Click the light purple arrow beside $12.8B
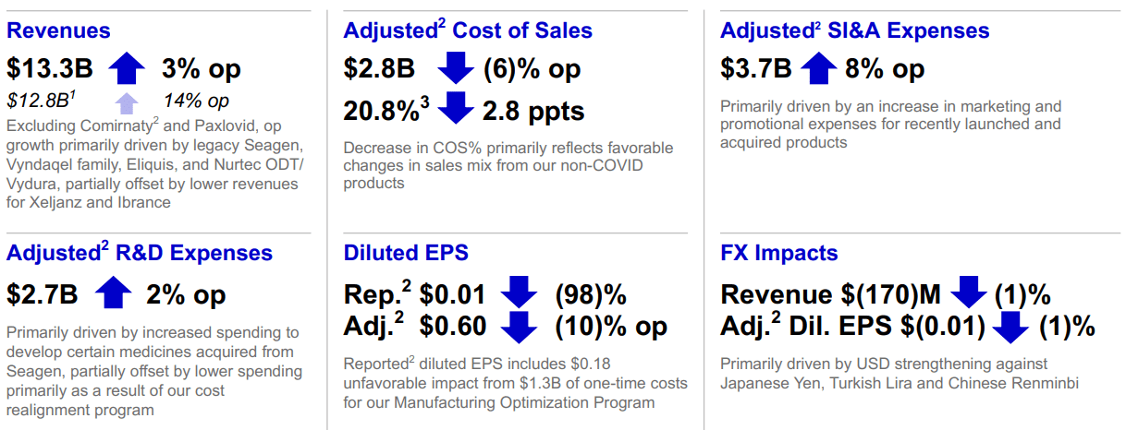This screenshot has height=430, width=1126. point(127,101)
